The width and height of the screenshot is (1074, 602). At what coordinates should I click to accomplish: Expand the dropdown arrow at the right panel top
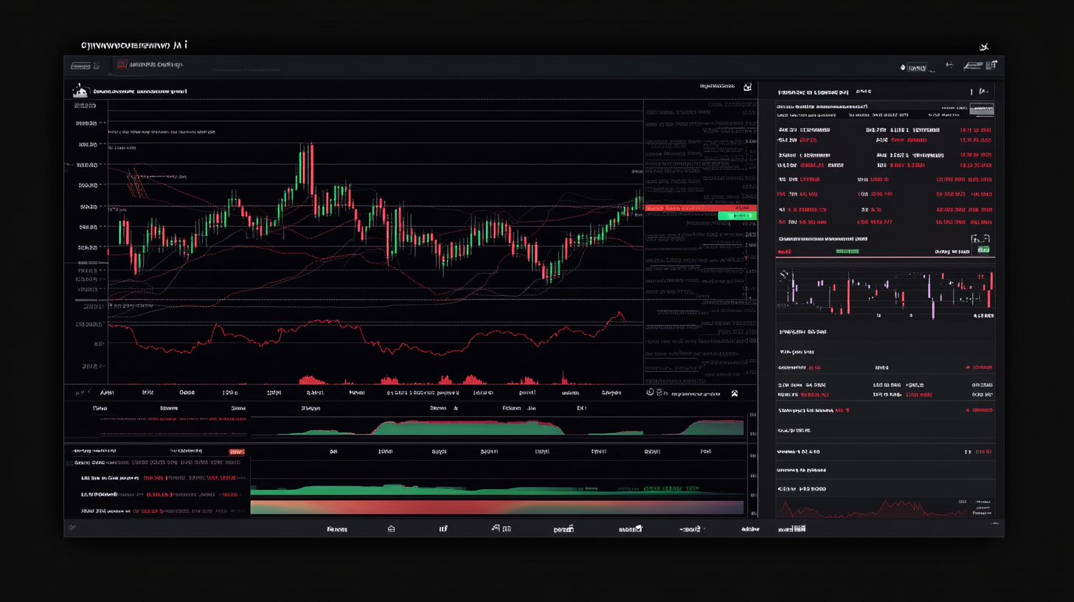click(x=991, y=92)
